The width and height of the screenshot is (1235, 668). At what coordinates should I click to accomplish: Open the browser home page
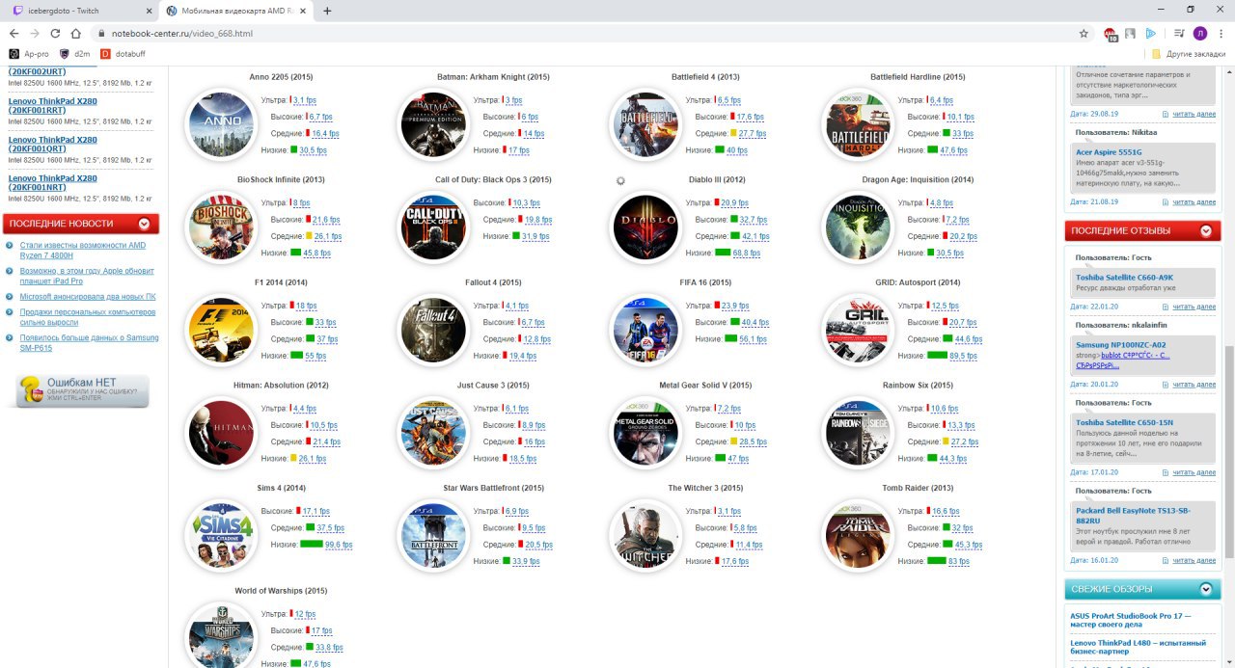tap(75, 33)
